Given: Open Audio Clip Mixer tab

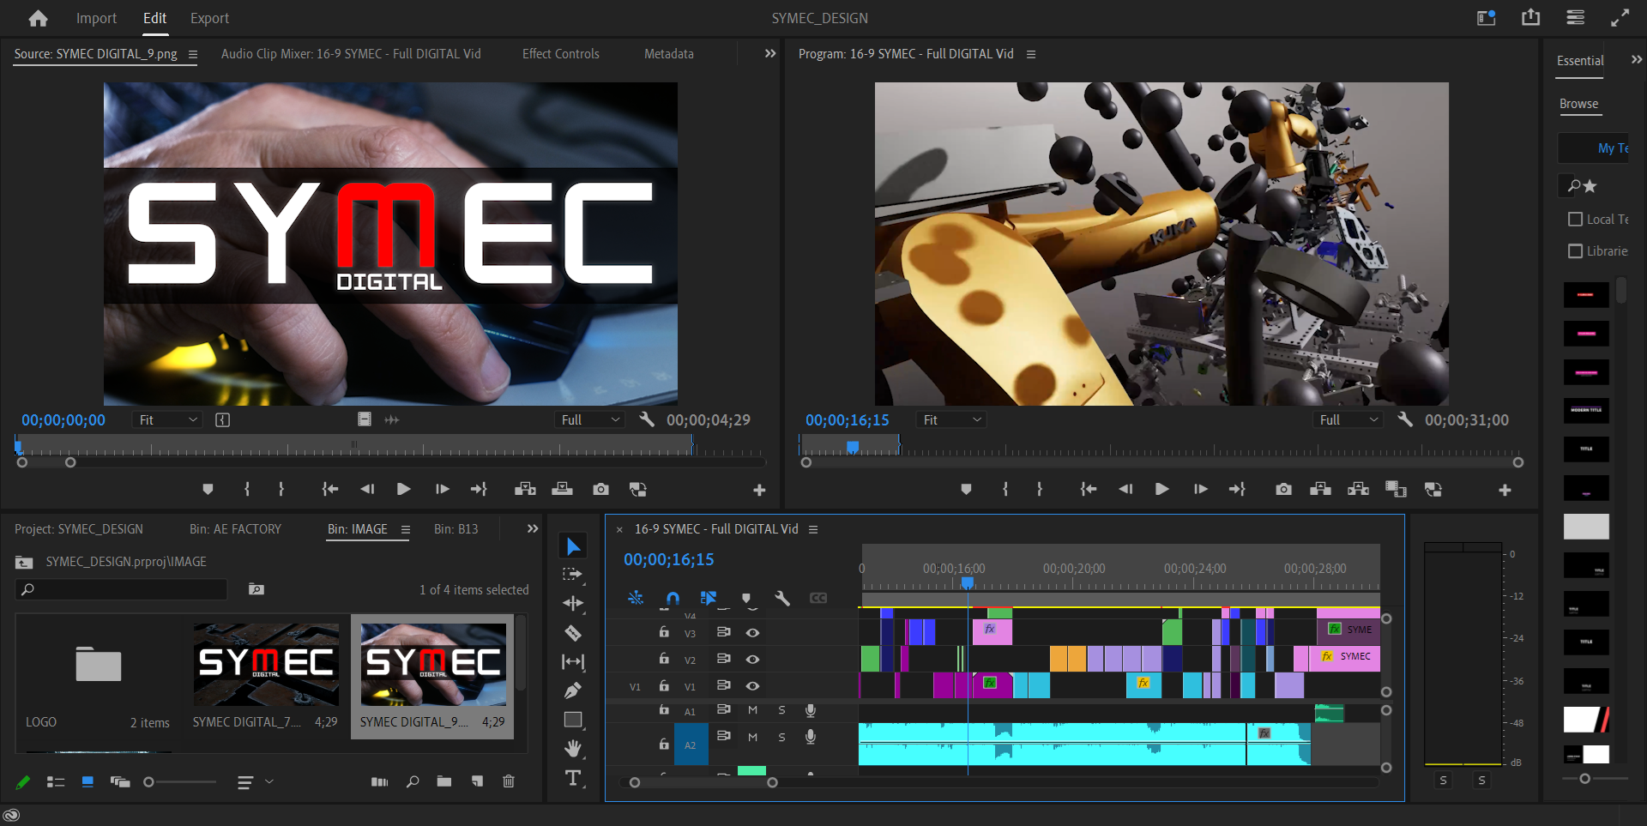Looking at the screenshot, I should 351,54.
